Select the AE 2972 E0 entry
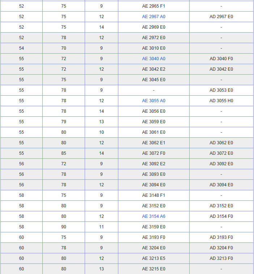This screenshot has width=254, height=274. click(153, 38)
